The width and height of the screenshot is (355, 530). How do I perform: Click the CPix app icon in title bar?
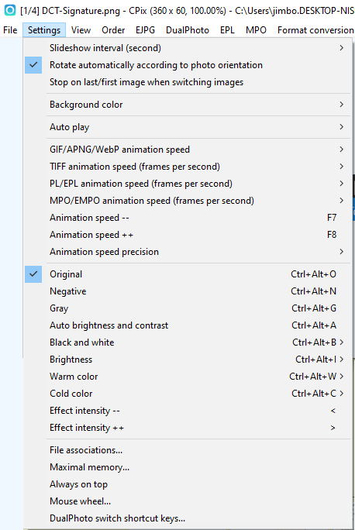coord(9,10)
